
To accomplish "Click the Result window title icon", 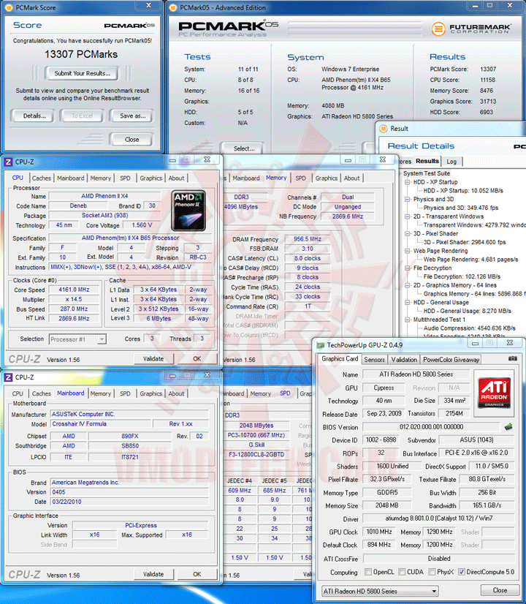I will 384,128.
